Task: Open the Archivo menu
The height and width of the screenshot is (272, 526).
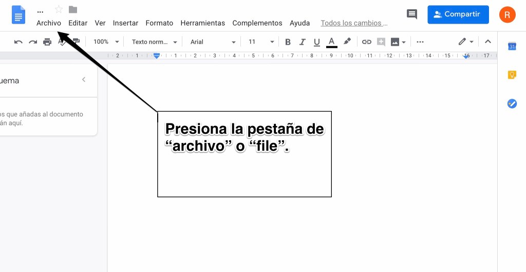Action: 49,23
